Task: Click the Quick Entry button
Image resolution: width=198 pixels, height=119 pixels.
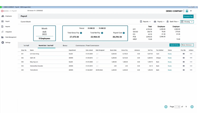Action: (175, 45)
